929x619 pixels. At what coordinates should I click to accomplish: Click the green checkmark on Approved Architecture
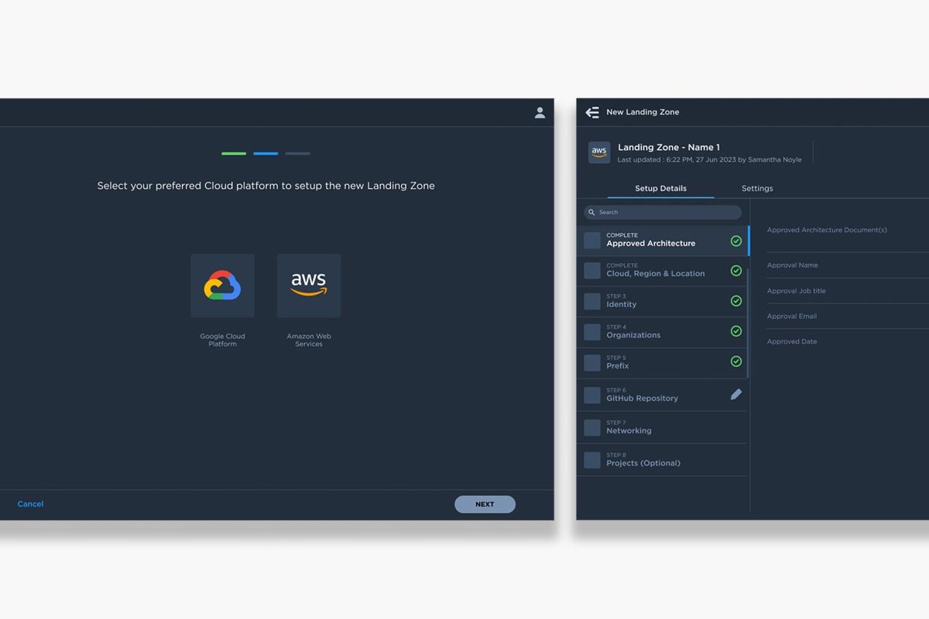point(736,241)
